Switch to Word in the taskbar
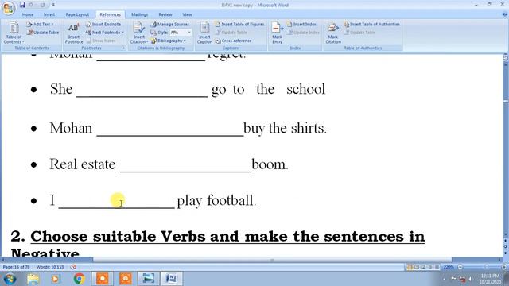Image resolution: width=509 pixels, height=286 pixels. [x=172, y=279]
